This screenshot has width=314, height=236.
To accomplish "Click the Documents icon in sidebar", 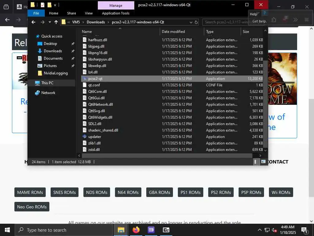I will coord(40,58).
